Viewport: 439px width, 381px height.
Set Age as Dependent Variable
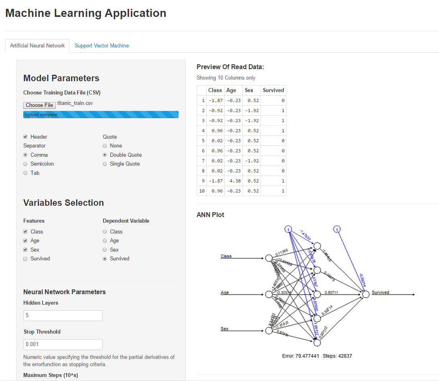tap(105, 241)
